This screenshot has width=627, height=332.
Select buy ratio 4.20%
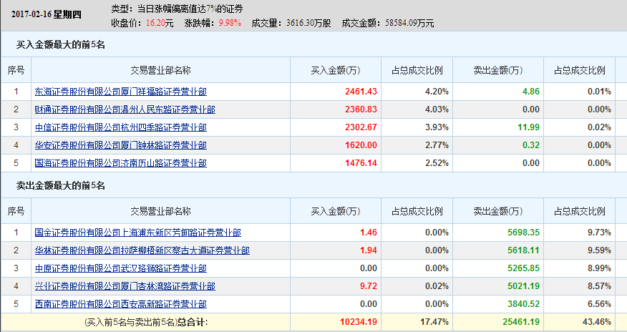(x=437, y=92)
